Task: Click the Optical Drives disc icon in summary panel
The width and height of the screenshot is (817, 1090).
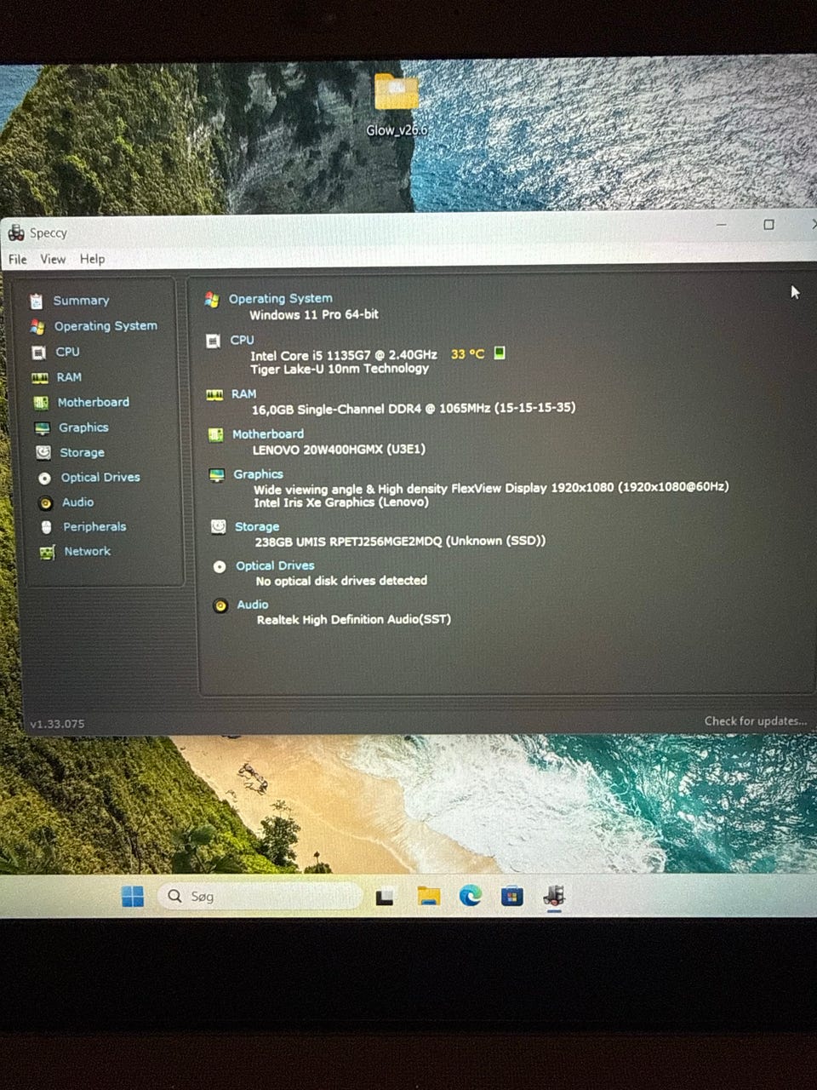Action: click(x=219, y=566)
